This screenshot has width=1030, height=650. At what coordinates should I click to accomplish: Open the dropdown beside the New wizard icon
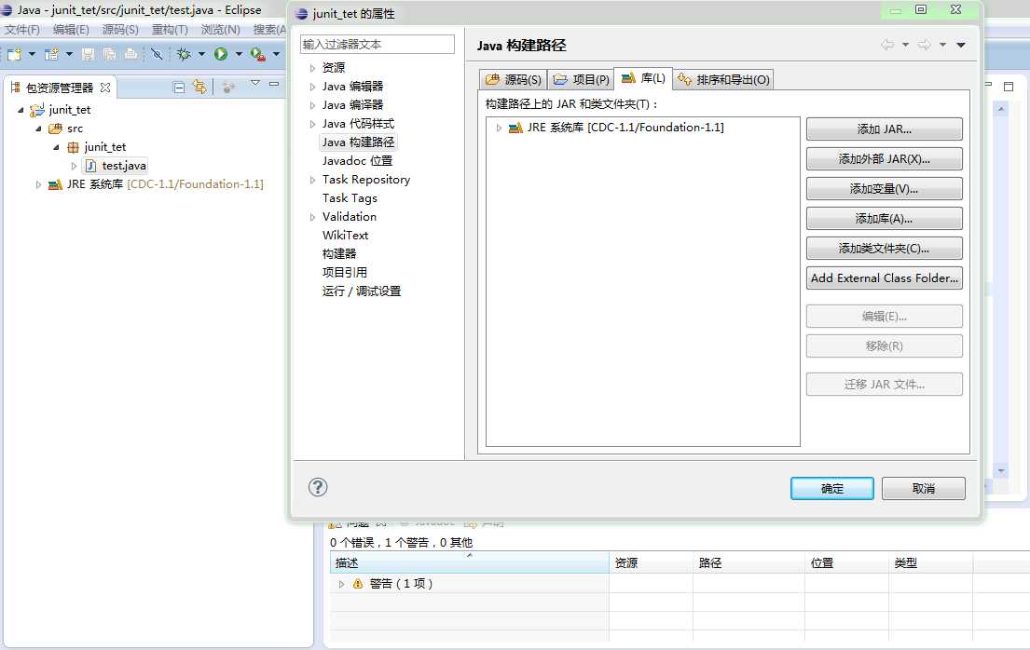[x=31, y=54]
